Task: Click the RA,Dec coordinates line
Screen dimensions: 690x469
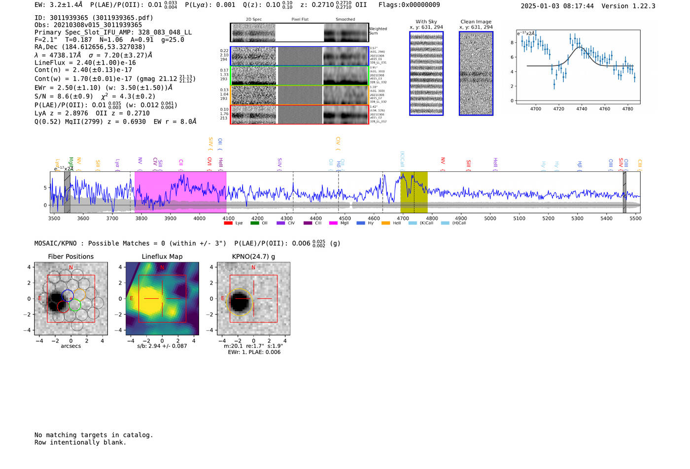Action: coord(90,47)
